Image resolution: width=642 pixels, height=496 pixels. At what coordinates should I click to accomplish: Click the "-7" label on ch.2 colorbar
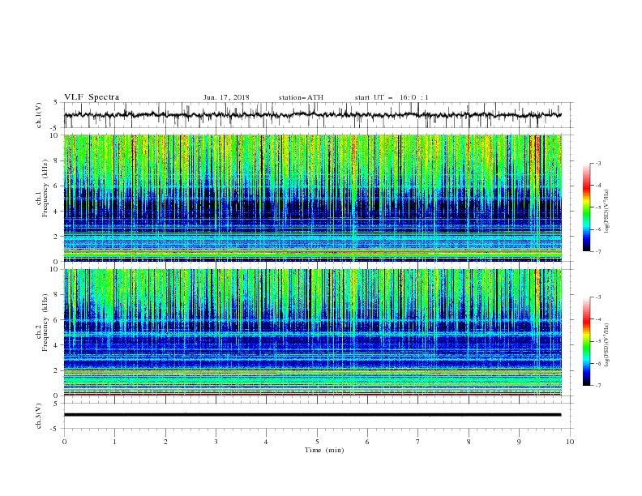[x=597, y=385]
